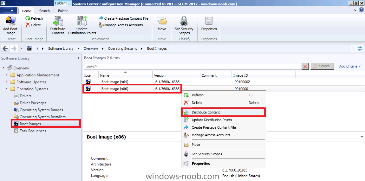Click inside the Search input field
The height and width of the screenshot is (181, 365).
coord(193,66)
